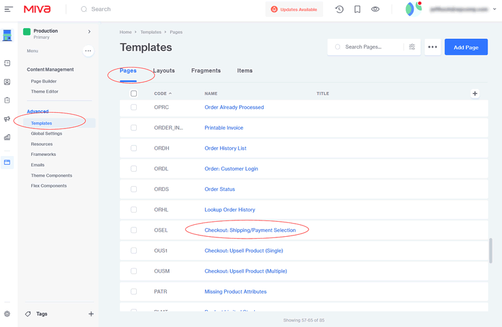
Task: Open the user account dropdown arrow
Action: [x=494, y=9]
